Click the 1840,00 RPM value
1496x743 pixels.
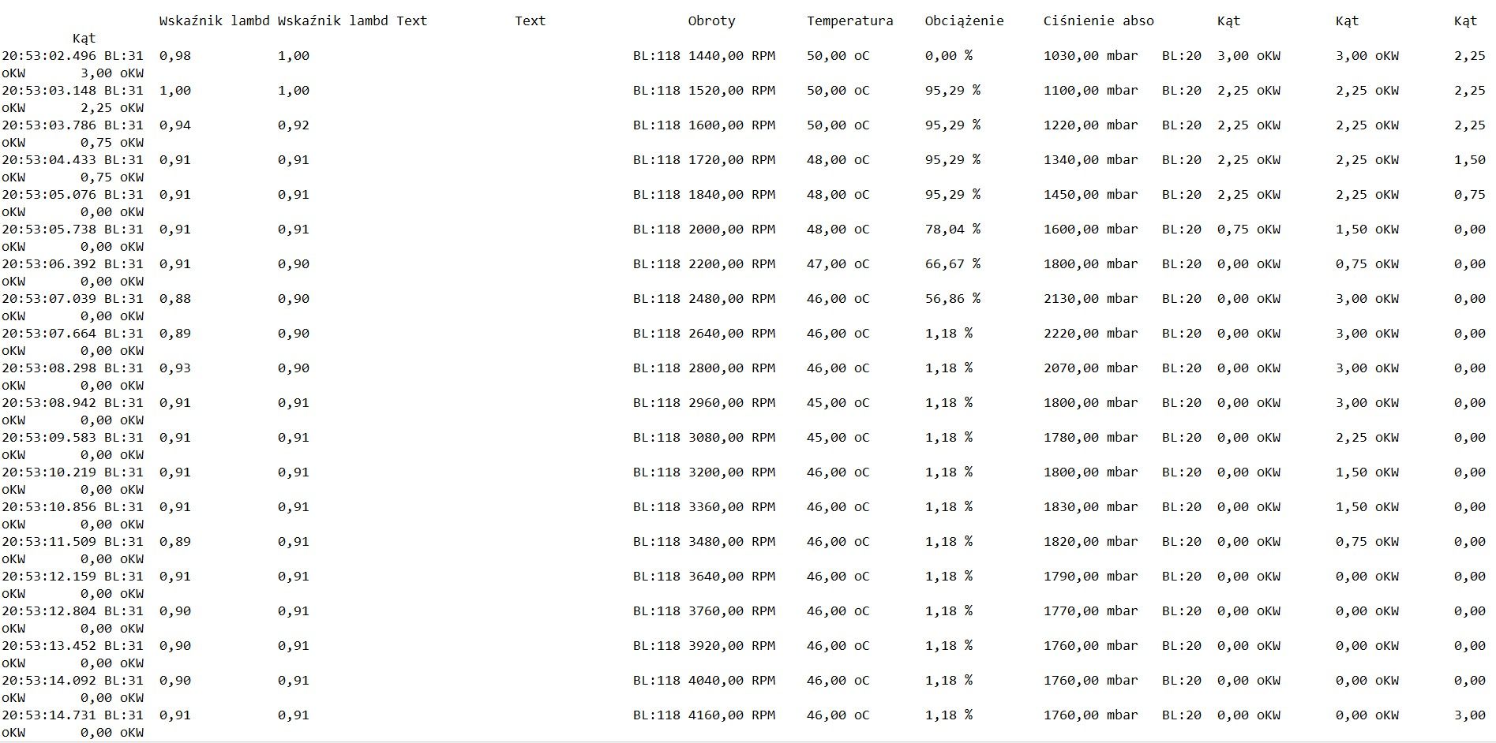(731, 195)
